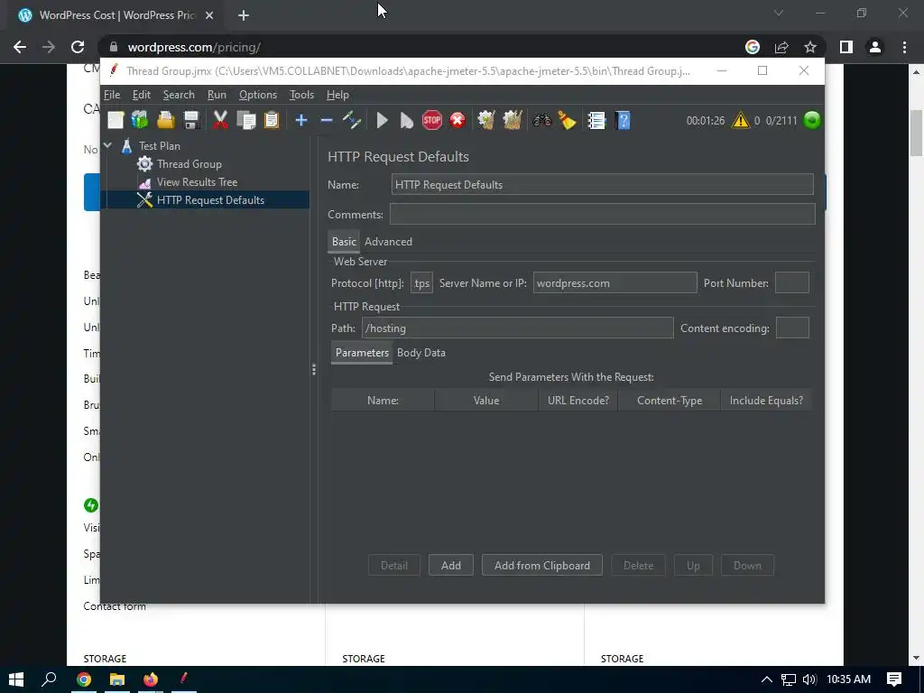Viewport: 924px width, 693px height.
Task: Open Chrome's three-dot menu
Action: click(904, 47)
